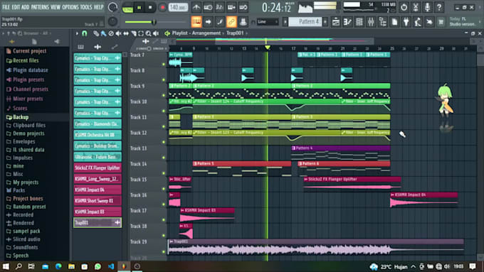This screenshot has height=272, width=484.
Task: Open the PATTERNS menu
Action: [40, 7]
